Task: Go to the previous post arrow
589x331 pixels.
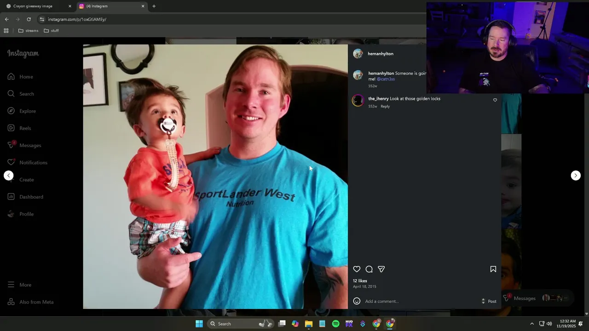Action: [x=9, y=176]
